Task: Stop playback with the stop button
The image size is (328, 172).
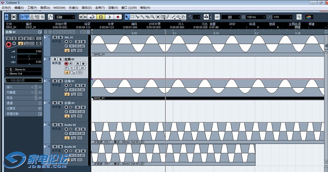Action: pos(101,17)
